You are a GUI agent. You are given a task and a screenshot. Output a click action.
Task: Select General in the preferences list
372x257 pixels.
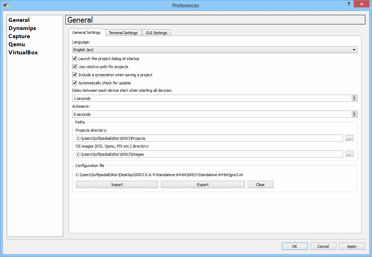click(x=19, y=20)
